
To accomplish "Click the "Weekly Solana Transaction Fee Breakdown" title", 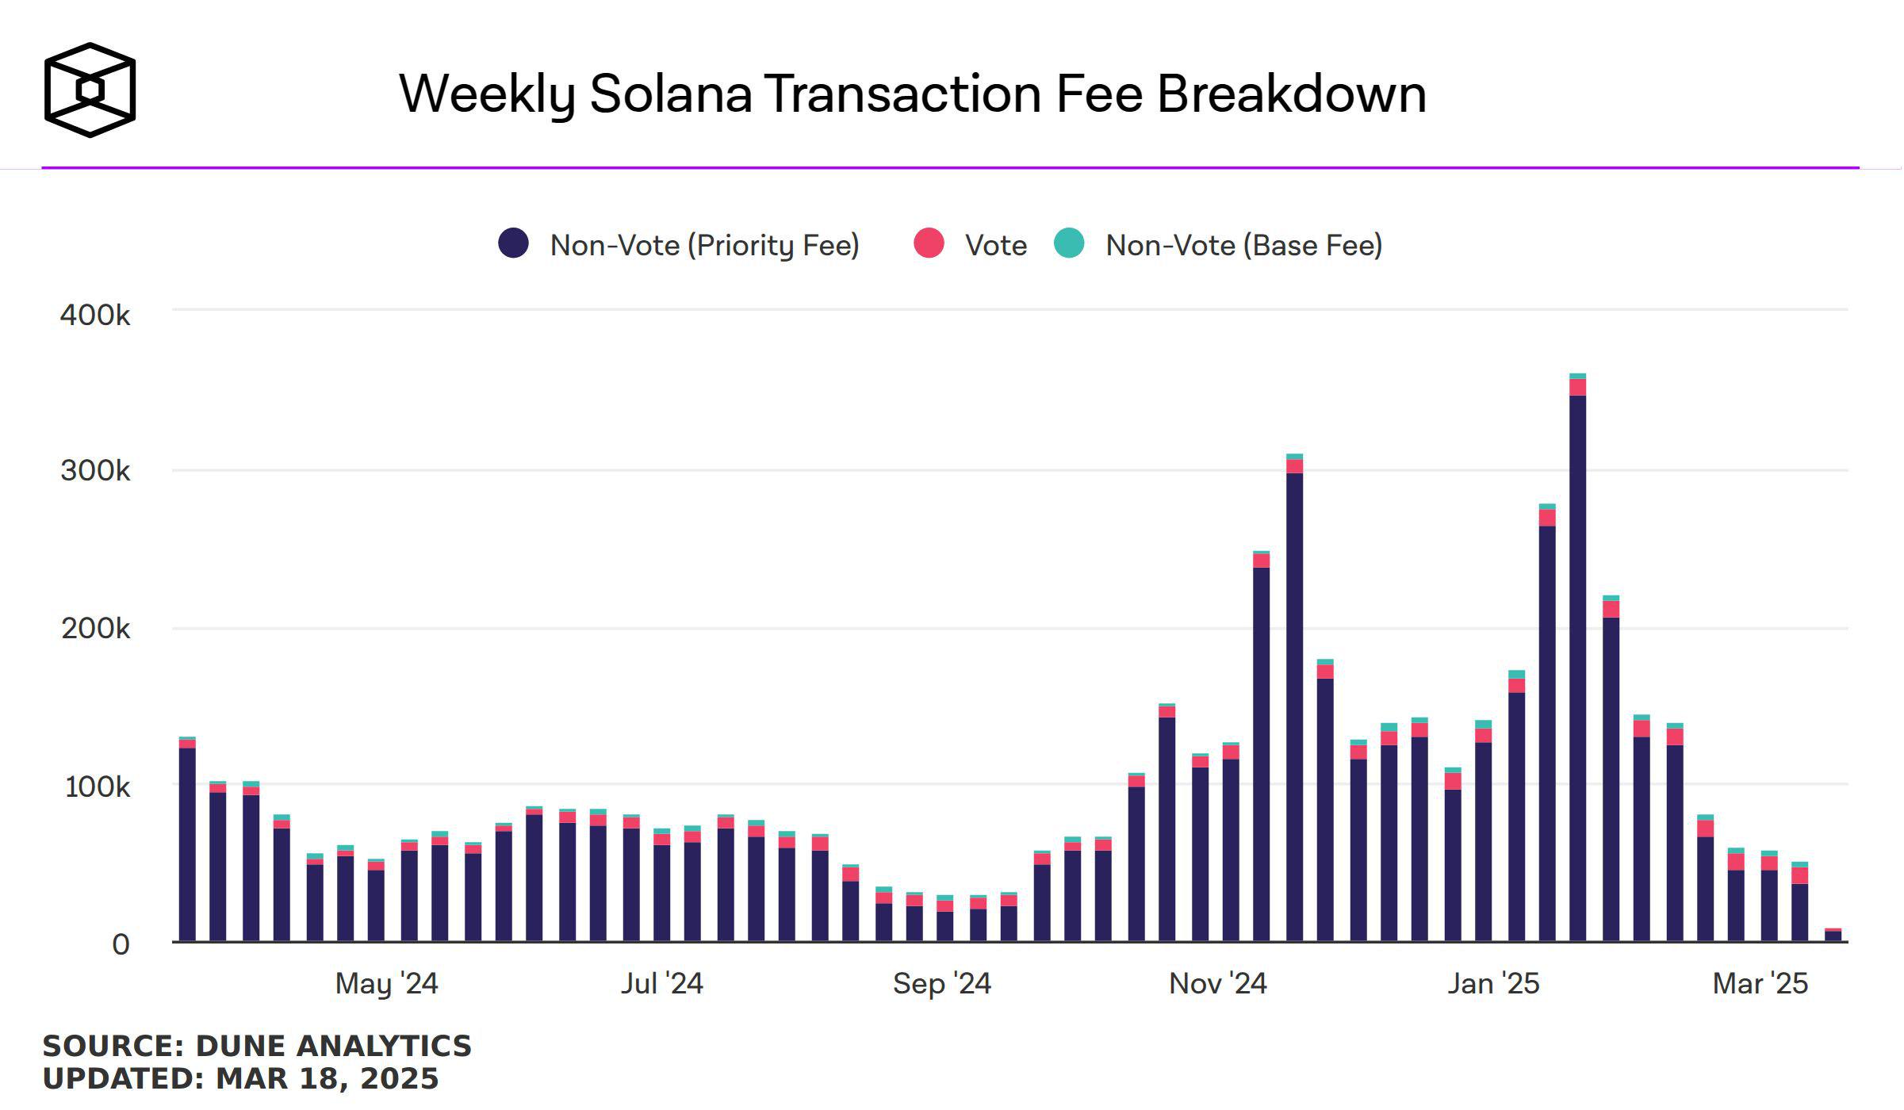I will click(x=912, y=94).
